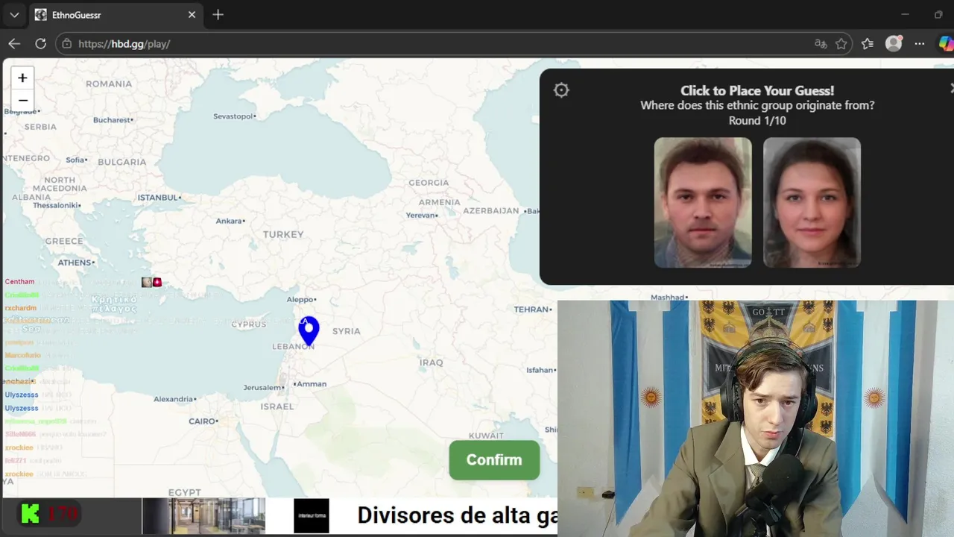Click Isfahan city label
Viewport: 954px width, 537px height.
tap(540, 370)
